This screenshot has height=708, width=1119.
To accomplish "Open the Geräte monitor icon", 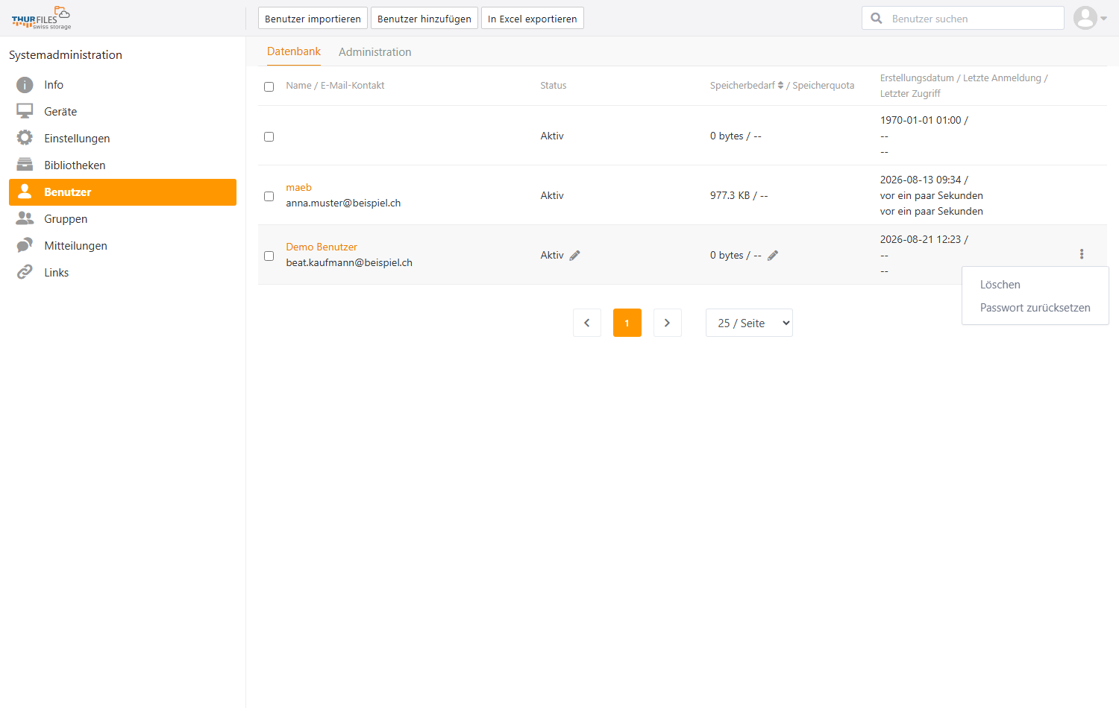I will [x=25, y=111].
